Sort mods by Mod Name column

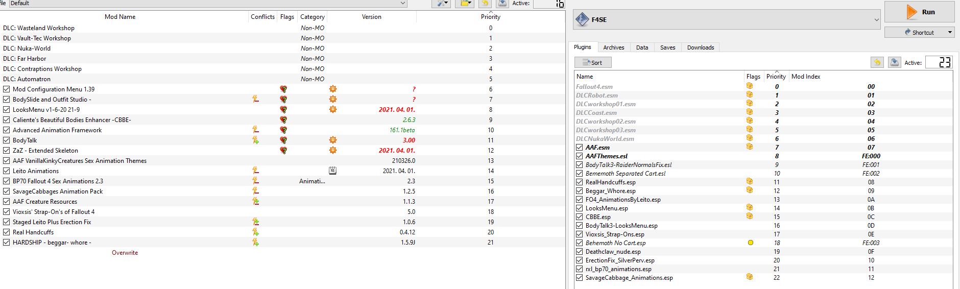coord(120,17)
